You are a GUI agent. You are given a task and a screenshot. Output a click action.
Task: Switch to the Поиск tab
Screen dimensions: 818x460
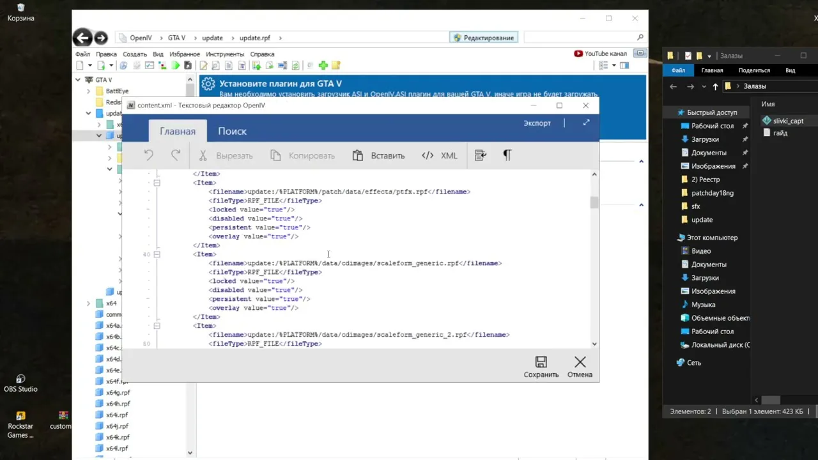[232, 131]
